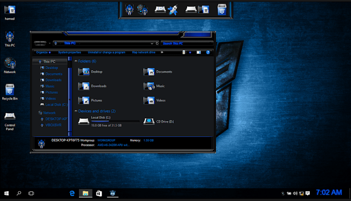This screenshot has width=351, height=201.
Task: Select the CD Drive (D:) item
Action: [x=158, y=122]
